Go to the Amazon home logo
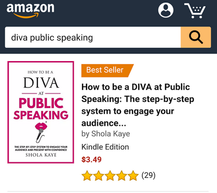Image resolution: width=217 pixels, height=193 pixels. pos(30,10)
